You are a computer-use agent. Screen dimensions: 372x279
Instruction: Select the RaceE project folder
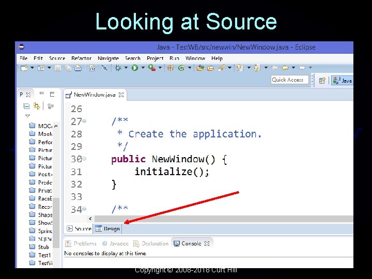40,198
